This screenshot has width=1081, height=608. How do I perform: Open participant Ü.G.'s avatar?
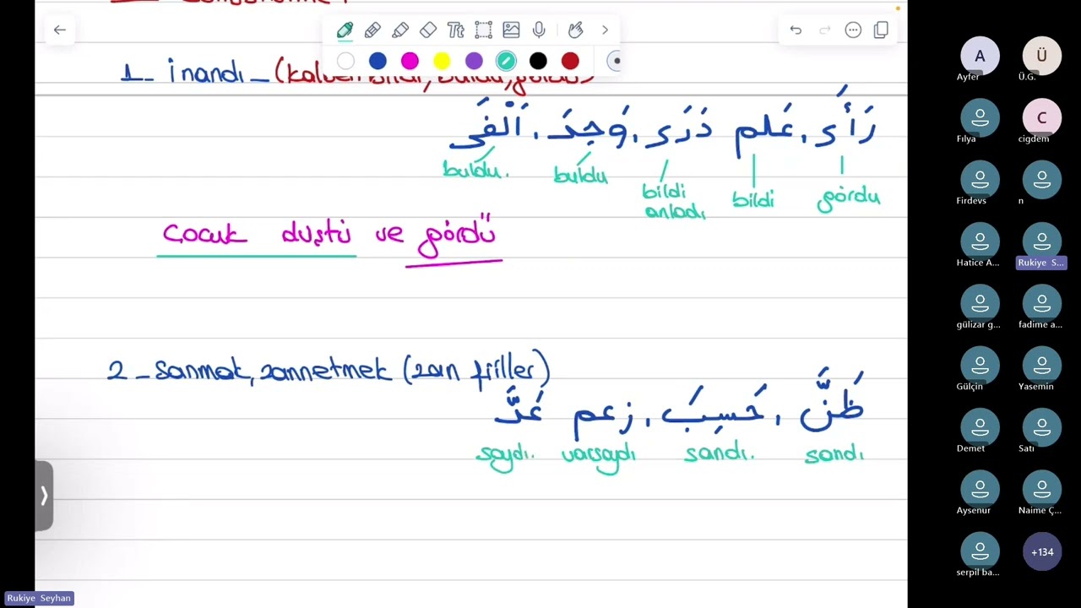point(1041,56)
